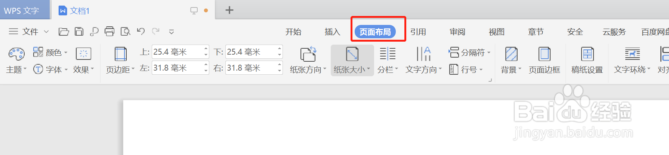Increase the 上 top margin stepper
The image size is (669, 155).
[206, 49]
